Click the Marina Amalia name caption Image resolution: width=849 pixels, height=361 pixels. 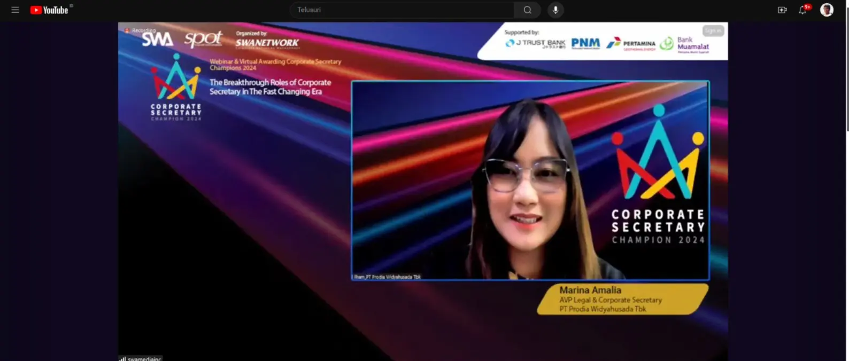click(590, 290)
